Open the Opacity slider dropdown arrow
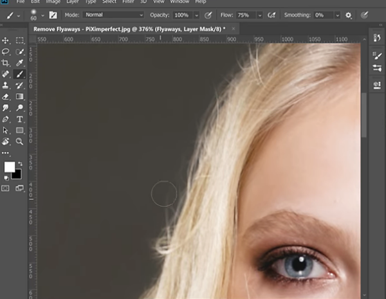Image resolution: width=386 pixels, height=299 pixels. tap(196, 15)
